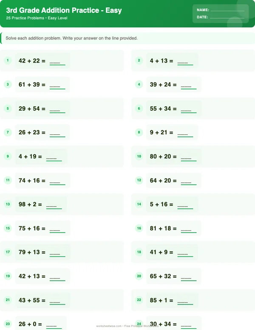The image size is (255, 330).
Task: Click the worksheet title '3rd Grade Addition Practice - Easy'
Action: click(64, 11)
